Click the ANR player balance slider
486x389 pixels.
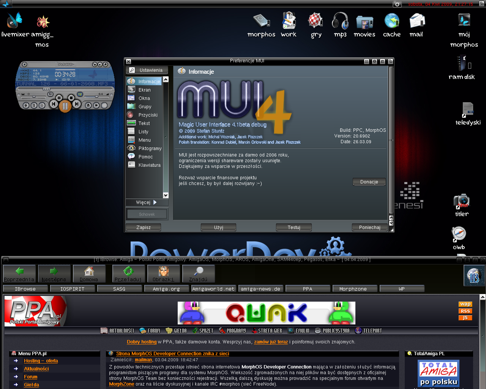33,97
